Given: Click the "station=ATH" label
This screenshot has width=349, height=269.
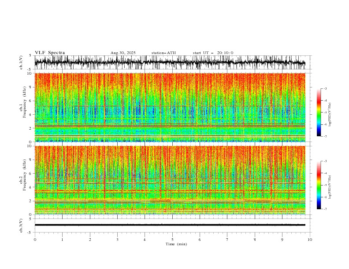Looking at the screenshot, I should [163, 53].
